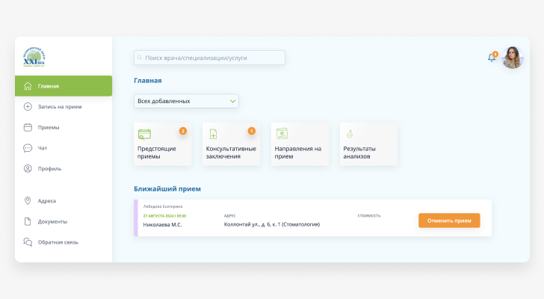Click the clinic logo in sidebar
The width and height of the screenshot is (544, 299).
34,55
